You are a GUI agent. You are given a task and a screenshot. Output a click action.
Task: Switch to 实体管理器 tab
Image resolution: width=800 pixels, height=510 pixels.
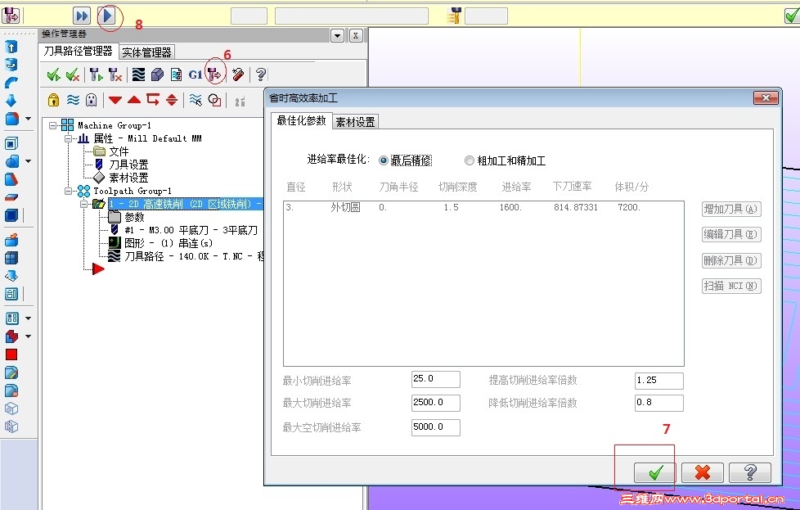tap(146, 52)
